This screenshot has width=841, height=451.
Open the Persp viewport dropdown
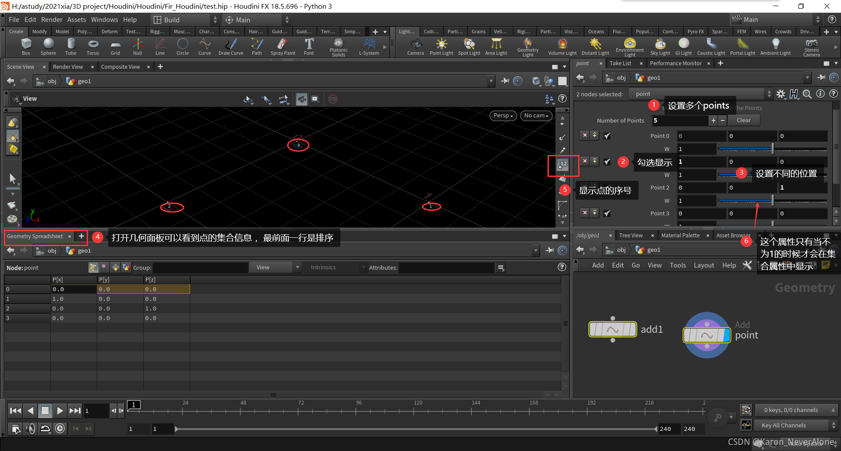503,116
